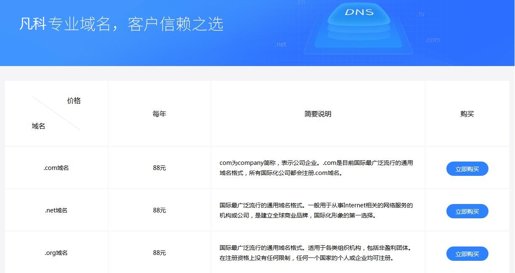515x273 pixels.
Task: Click the 简要说明 column header
Action: pyautogui.click(x=318, y=114)
